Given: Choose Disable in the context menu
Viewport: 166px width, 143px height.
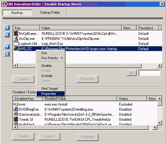Looking at the screenshot, I should [x=51, y=66].
